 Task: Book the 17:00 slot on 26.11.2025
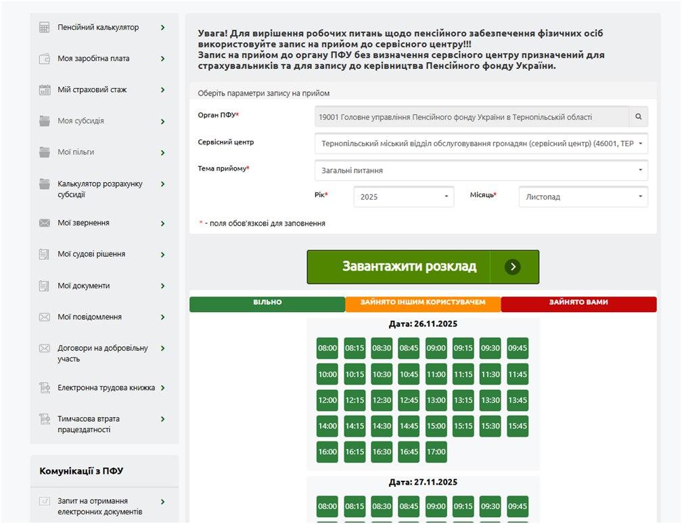[x=436, y=452]
